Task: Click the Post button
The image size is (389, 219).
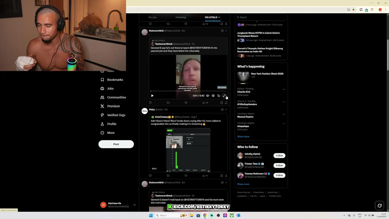Action: 116,144
